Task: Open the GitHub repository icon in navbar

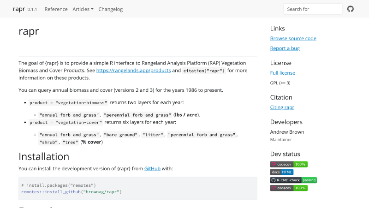Action: 350,9
